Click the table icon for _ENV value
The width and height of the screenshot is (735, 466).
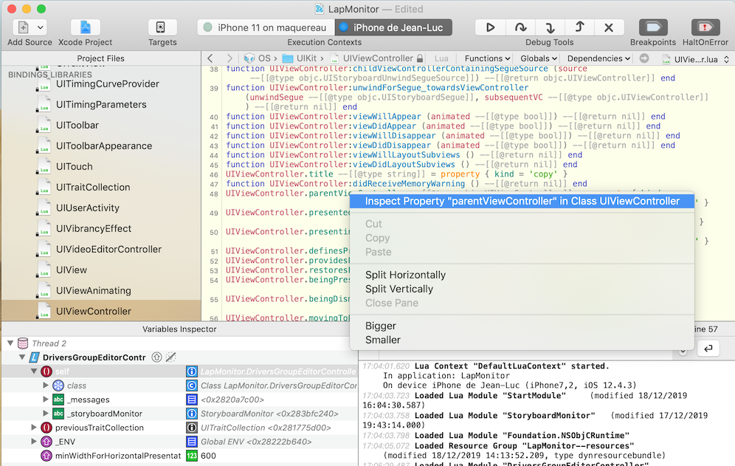tap(192, 442)
